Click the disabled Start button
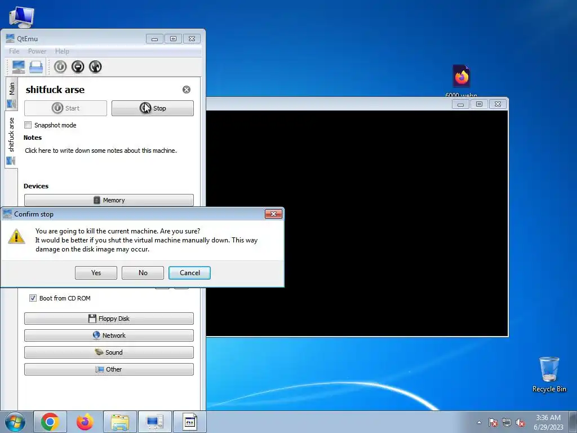 pyautogui.click(x=65, y=108)
